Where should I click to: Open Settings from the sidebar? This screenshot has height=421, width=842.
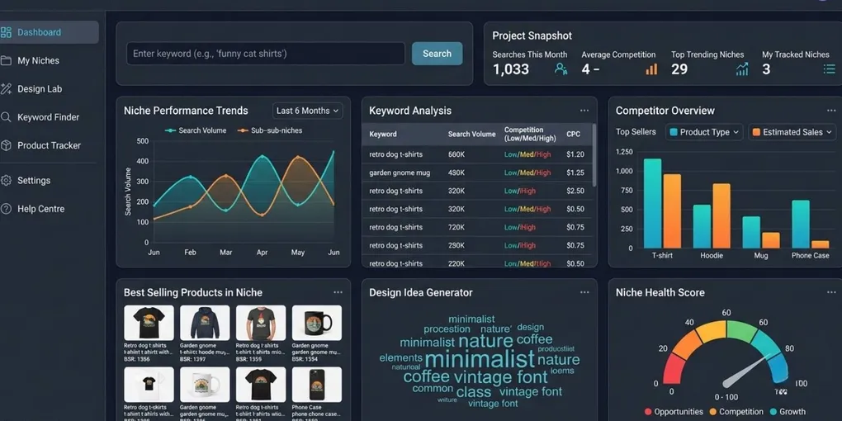tap(33, 181)
